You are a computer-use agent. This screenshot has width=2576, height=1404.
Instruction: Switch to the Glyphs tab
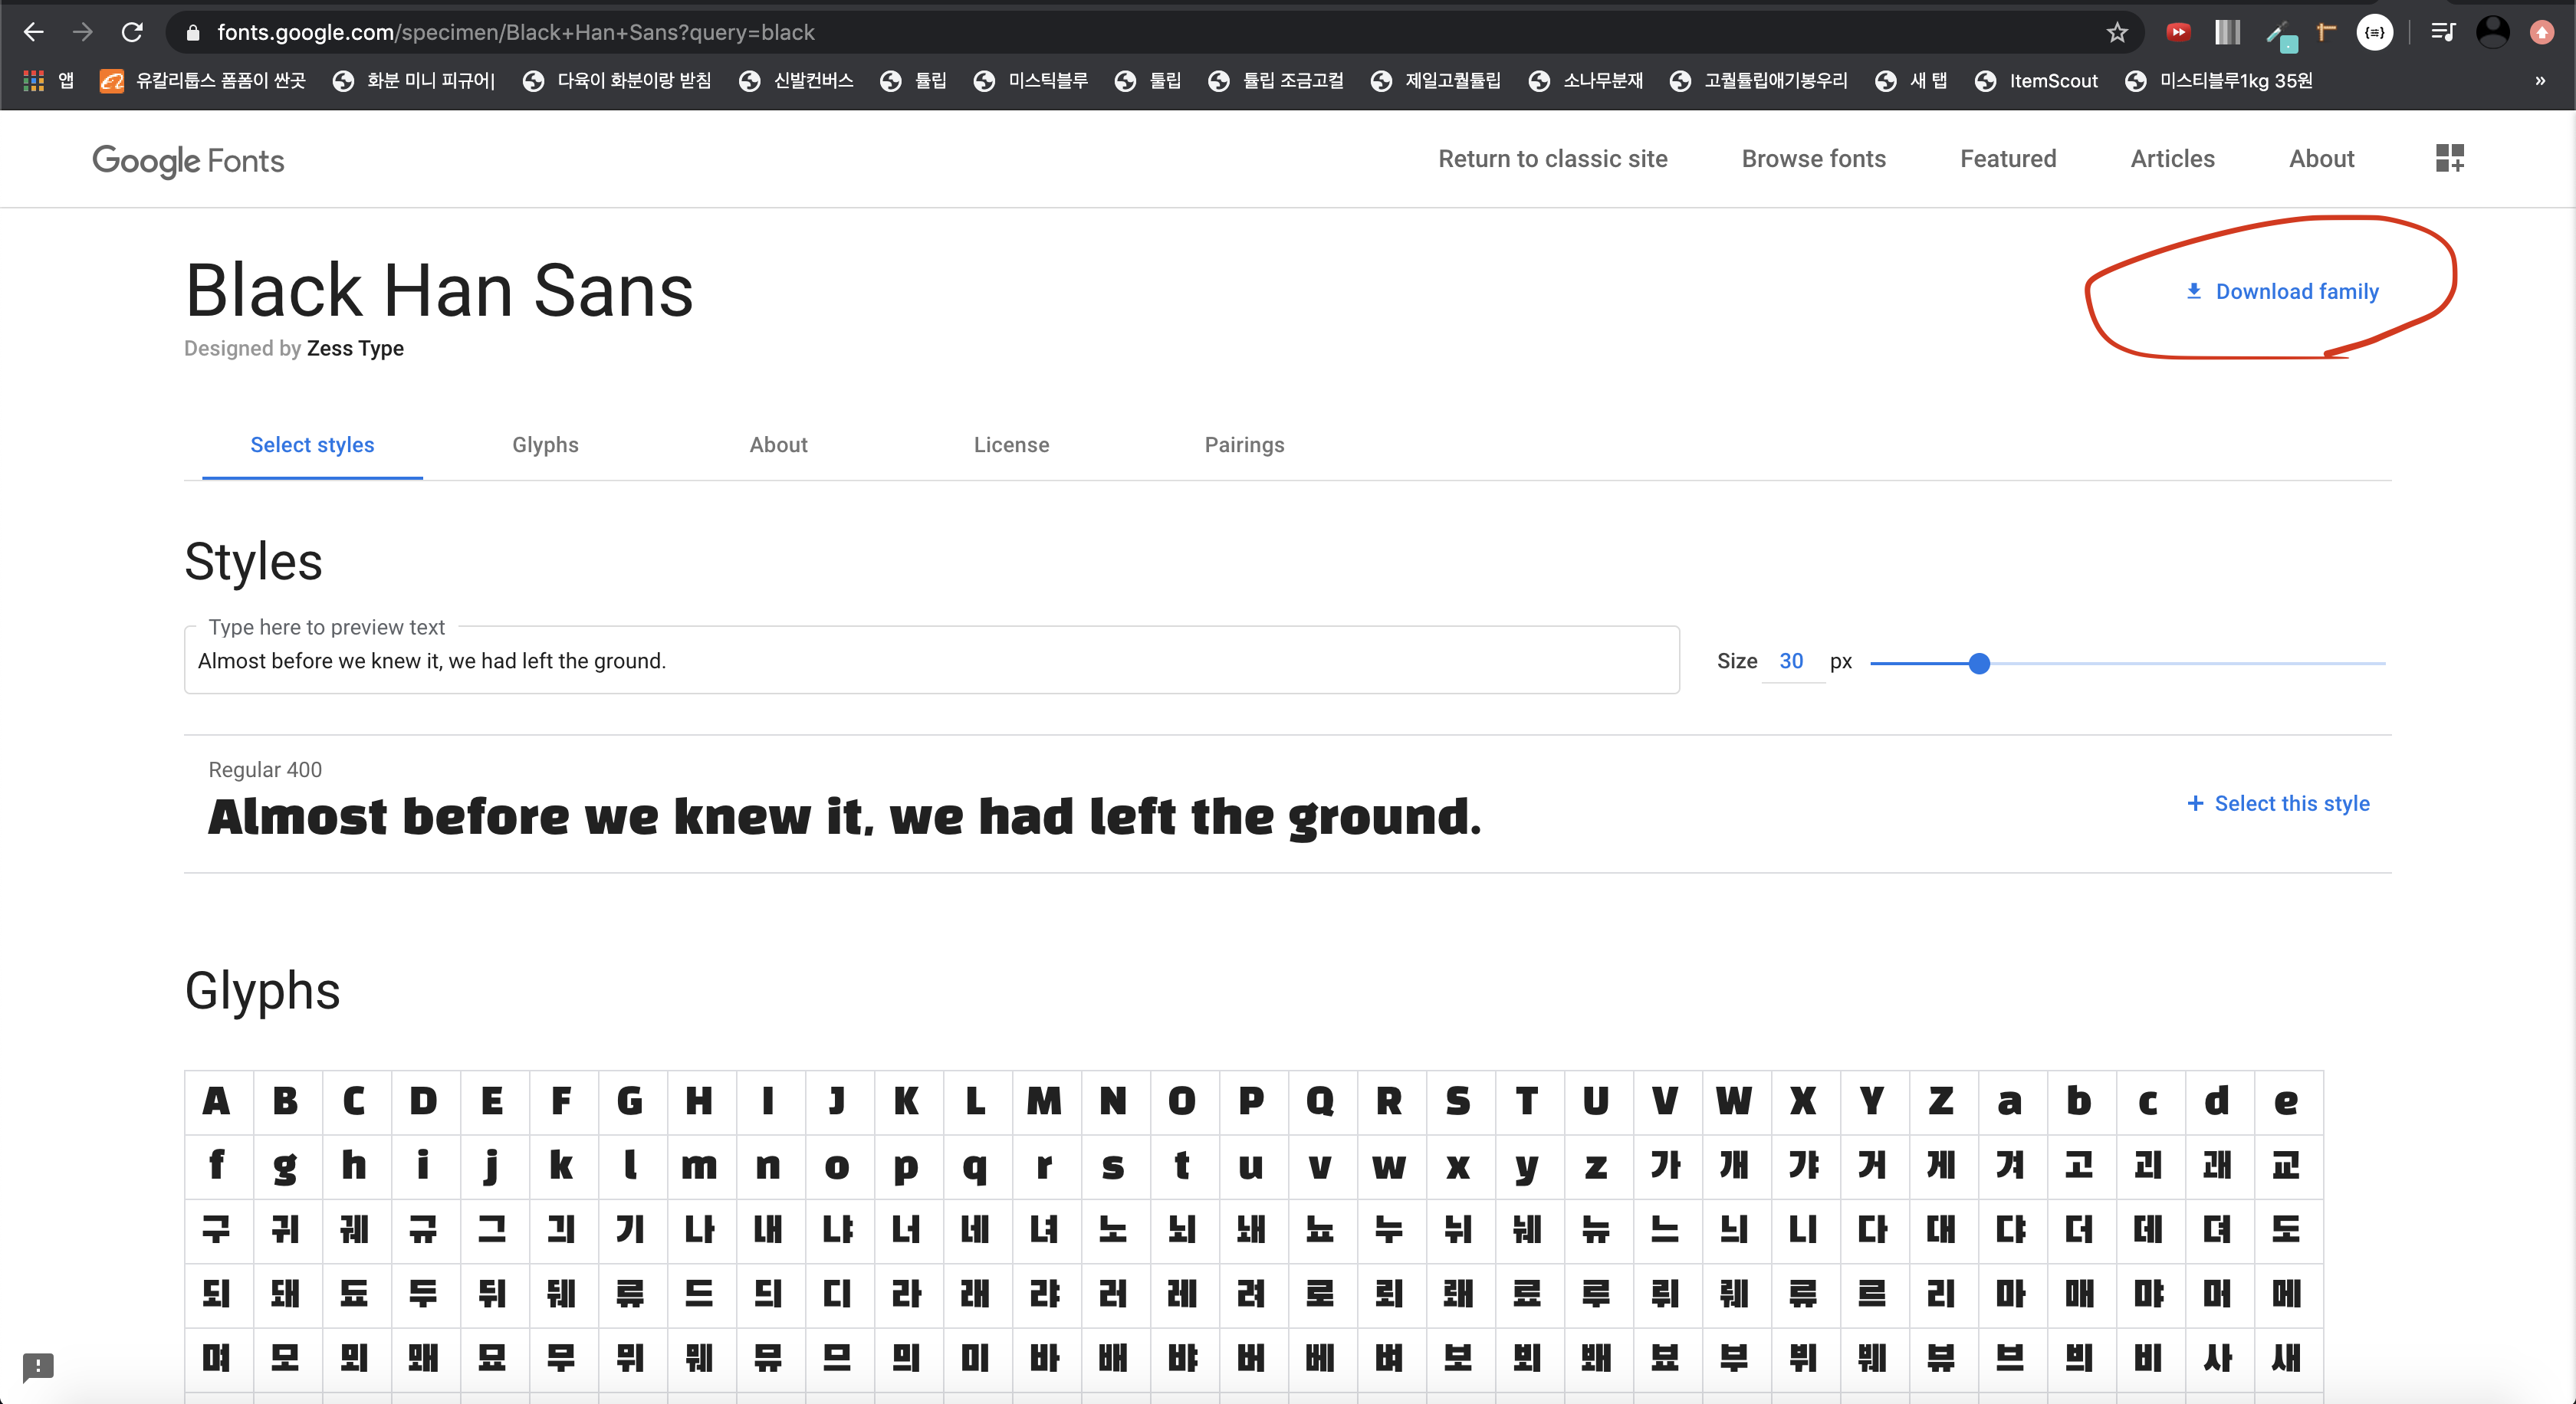pos(545,444)
